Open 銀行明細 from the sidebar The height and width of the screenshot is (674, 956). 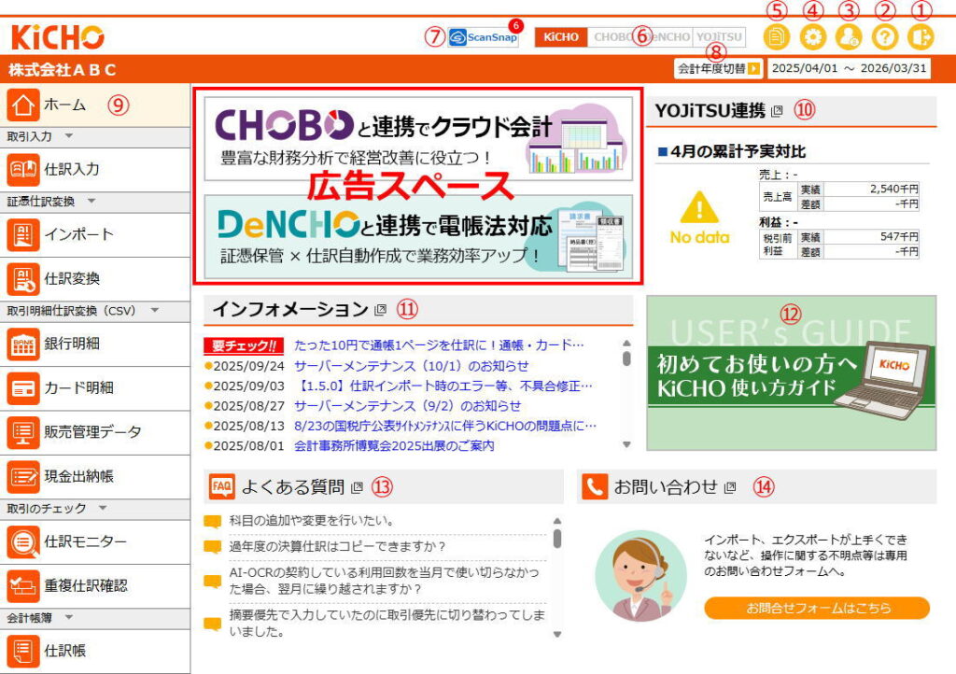tap(71, 344)
